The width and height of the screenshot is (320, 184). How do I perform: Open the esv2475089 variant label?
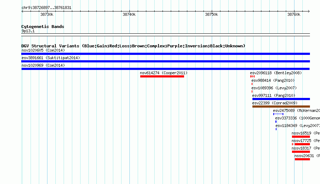296,110
